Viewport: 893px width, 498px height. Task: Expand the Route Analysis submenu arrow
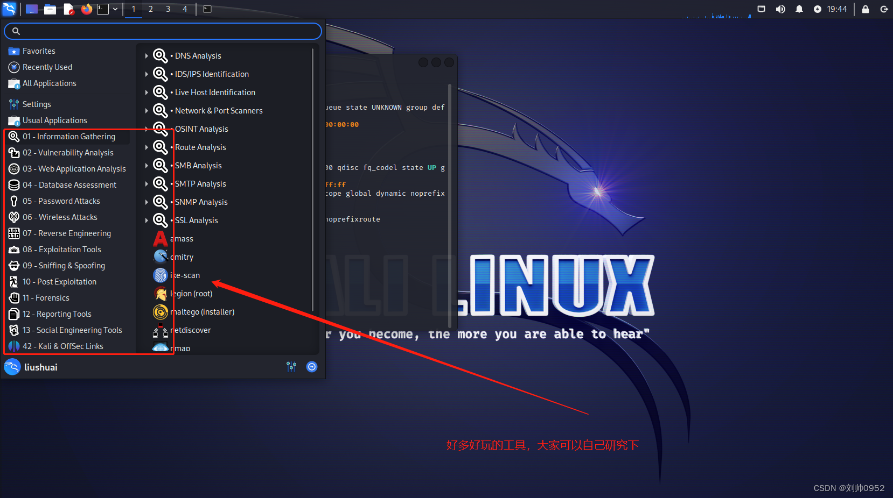(146, 147)
